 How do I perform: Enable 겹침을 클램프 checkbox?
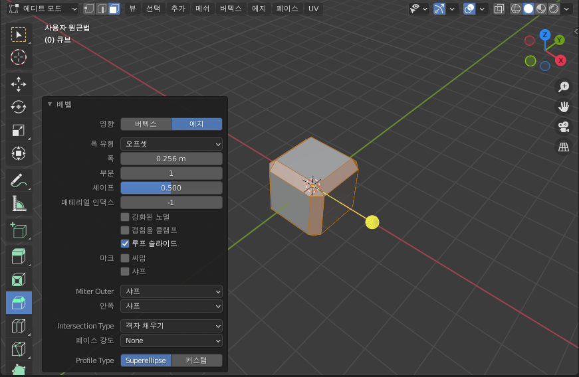pyautogui.click(x=125, y=230)
